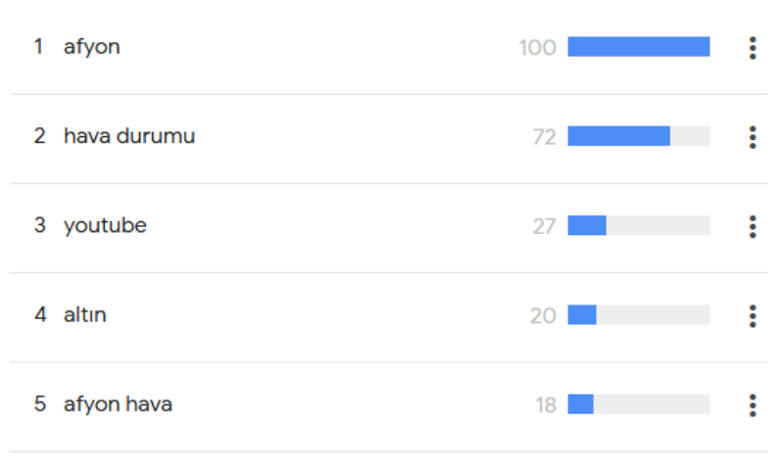Click the score value 20

[x=542, y=315]
